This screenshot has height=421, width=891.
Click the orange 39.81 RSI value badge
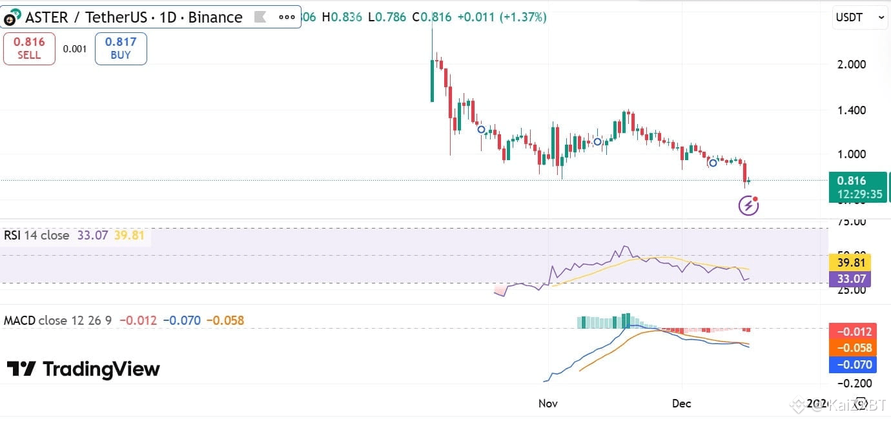pos(851,263)
